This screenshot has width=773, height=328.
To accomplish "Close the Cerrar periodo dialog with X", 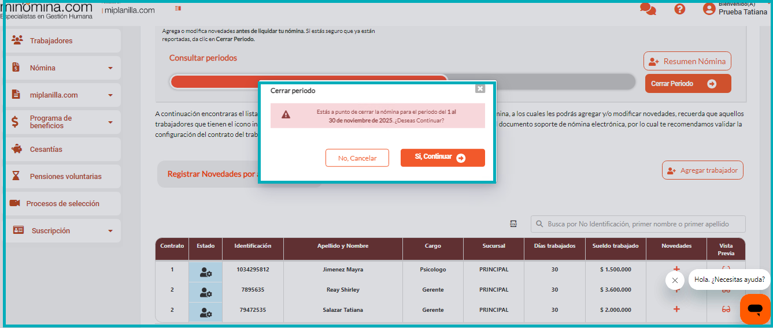I will point(480,88).
